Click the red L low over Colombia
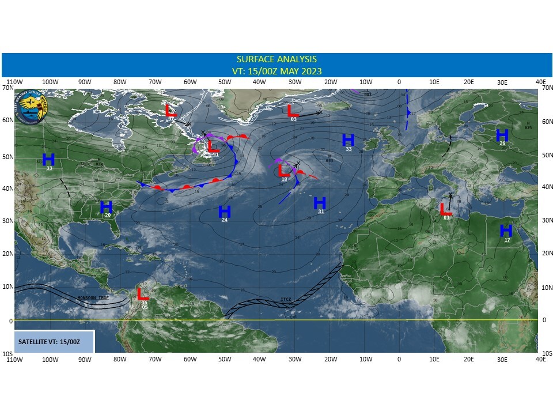This screenshot has width=553, height=415. point(142,295)
